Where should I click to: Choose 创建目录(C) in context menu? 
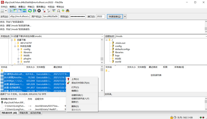82,95
